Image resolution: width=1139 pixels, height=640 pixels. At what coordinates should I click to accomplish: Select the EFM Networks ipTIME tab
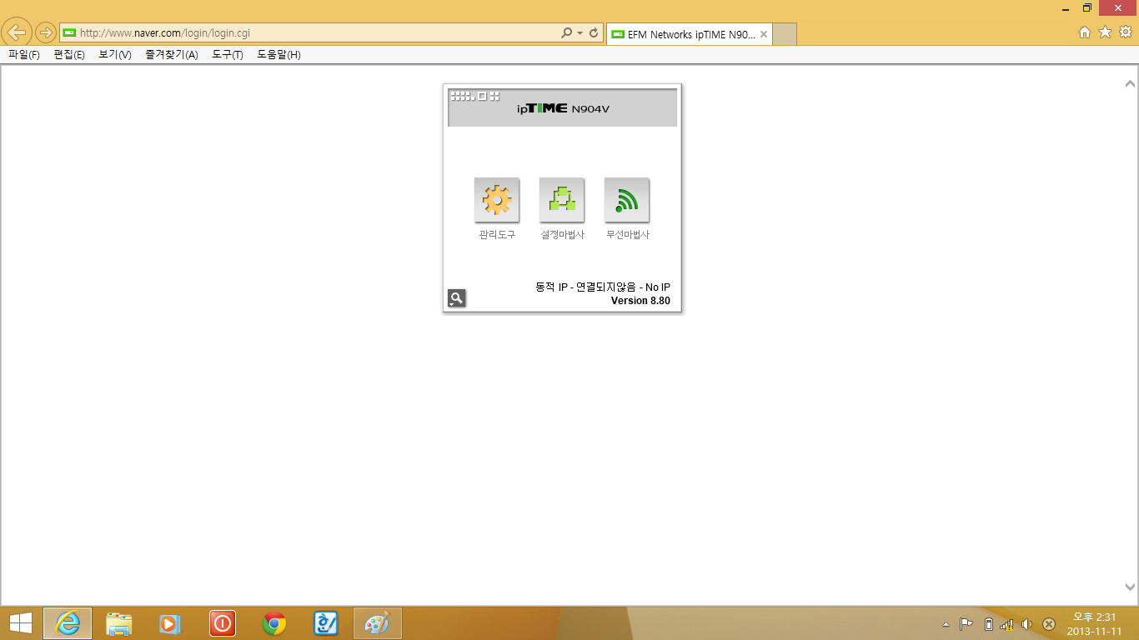coord(690,34)
